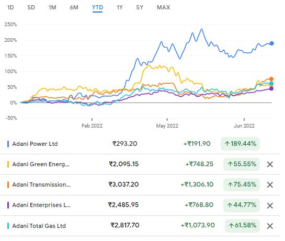Remove Adani Transmission from comparison
The image size is (285, 241).
pos(270,185)
